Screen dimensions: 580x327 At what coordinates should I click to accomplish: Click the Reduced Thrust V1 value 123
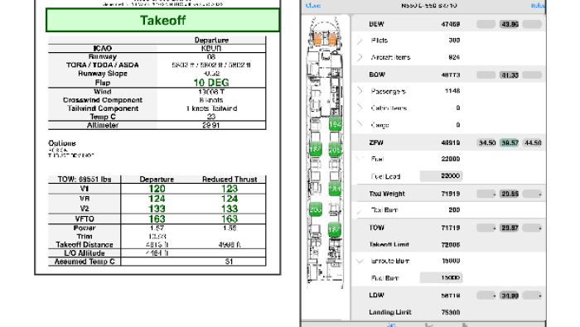point(230,189)
